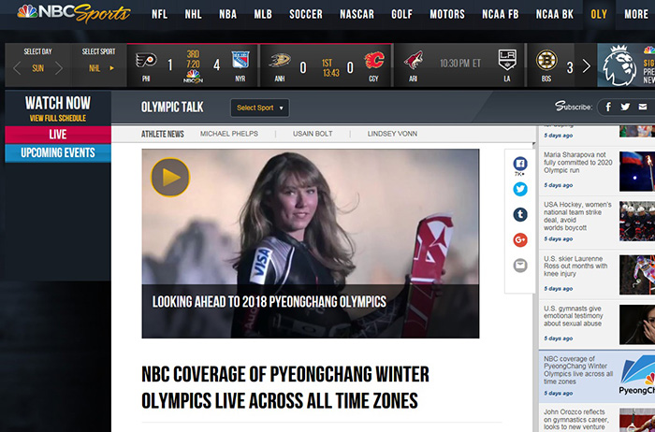655x432 pixels.
Task: Go to the GOLF section
Action: [x=401, y=14]
